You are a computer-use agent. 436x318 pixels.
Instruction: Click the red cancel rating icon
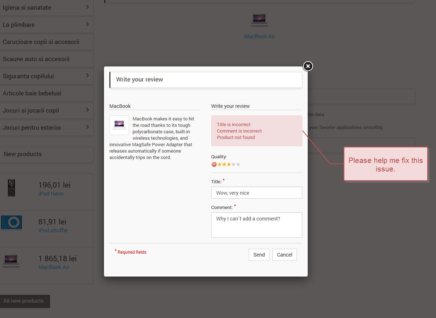214,164
